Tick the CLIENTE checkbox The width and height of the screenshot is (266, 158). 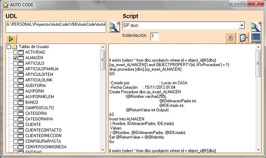[x=15, y=125]
